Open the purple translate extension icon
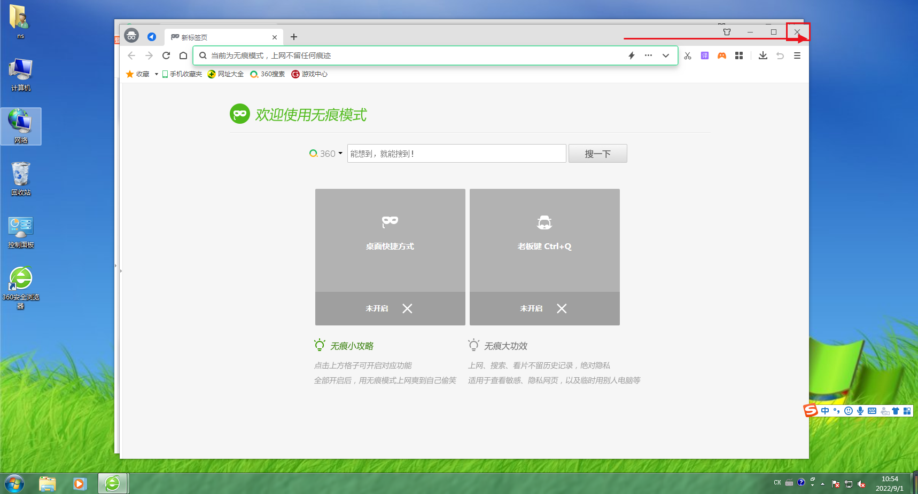Image resolution: width=918 pixels, height=494 pixels. (x=705, y=55)
